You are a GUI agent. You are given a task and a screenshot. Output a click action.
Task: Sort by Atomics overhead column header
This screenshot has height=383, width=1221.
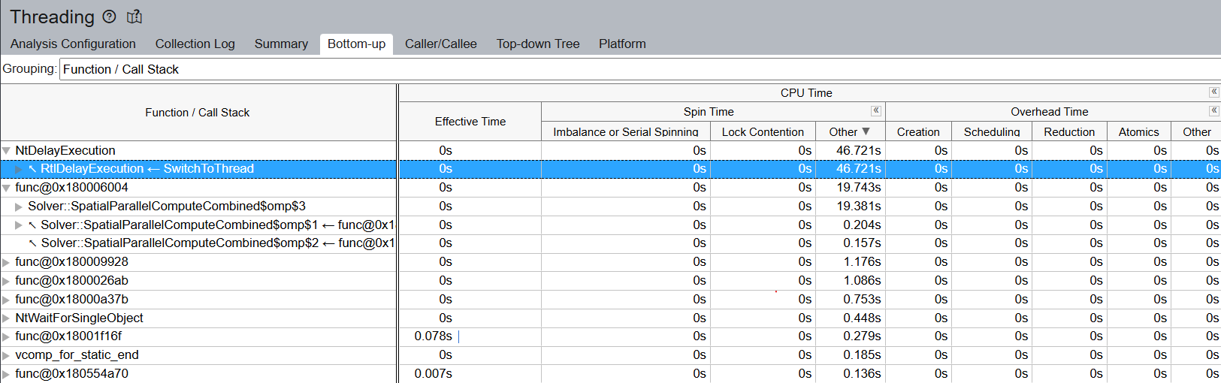tap(1138, 131)
